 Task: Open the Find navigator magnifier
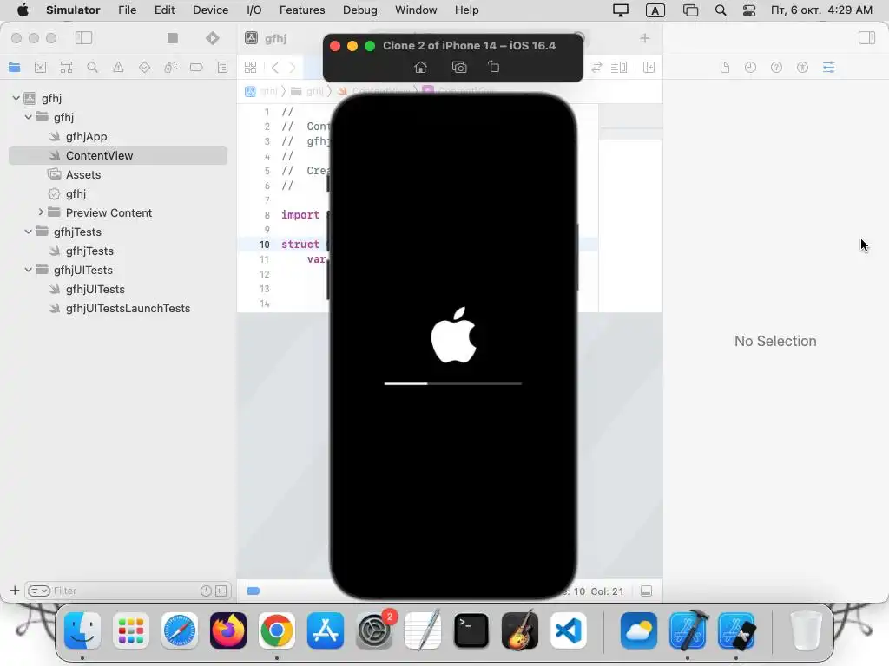pyautogui.click(x=92, y=68)
